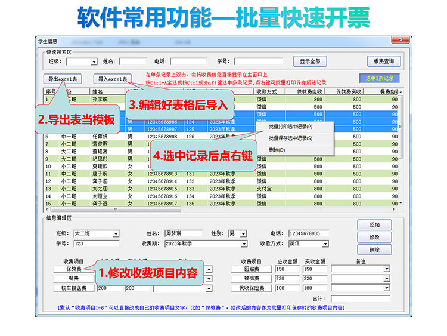Click the 电话 field showing 12345678905
The width and height of the screenshot is (447, 336).
point(309,233)
